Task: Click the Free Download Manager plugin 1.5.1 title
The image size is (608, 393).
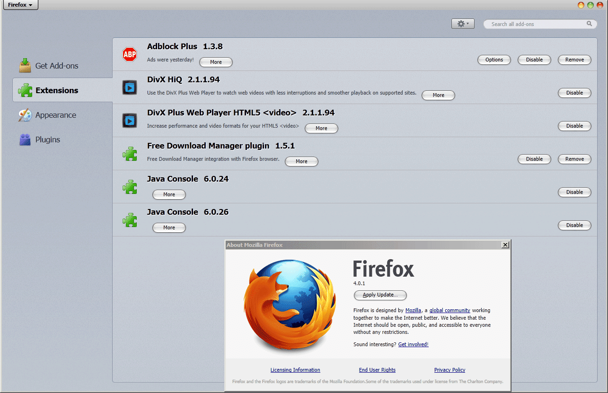Action: (221, 146)
